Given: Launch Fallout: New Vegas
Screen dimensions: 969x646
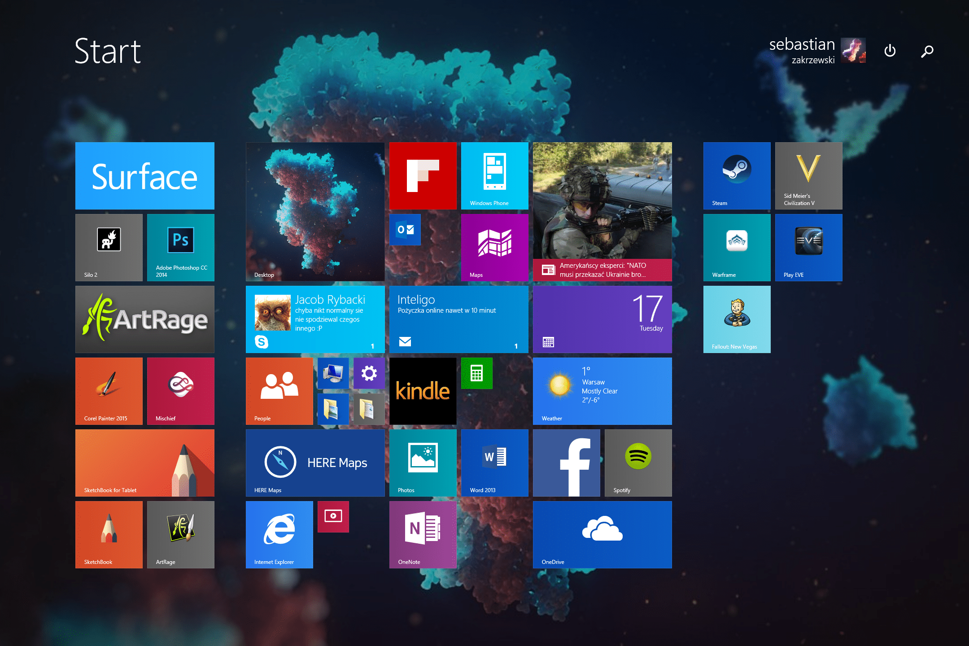Looking at the screenshot, I should (737, 319).
